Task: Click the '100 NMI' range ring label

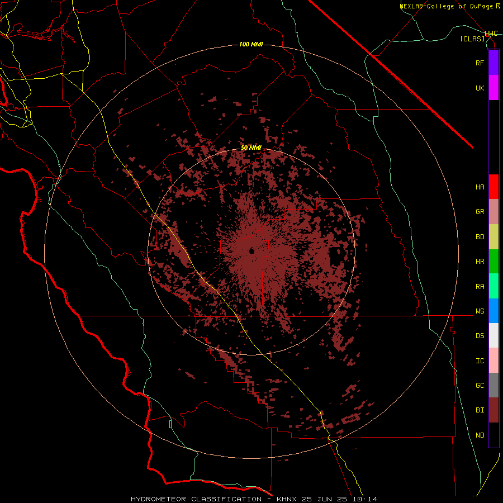Action: [x=251, y=44]
